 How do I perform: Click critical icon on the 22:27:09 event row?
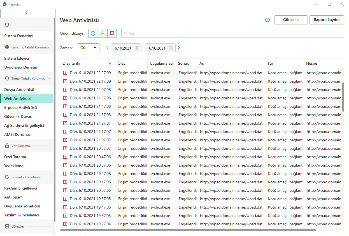tap(65, 73)
